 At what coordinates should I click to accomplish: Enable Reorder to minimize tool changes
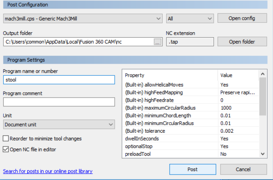6,139
